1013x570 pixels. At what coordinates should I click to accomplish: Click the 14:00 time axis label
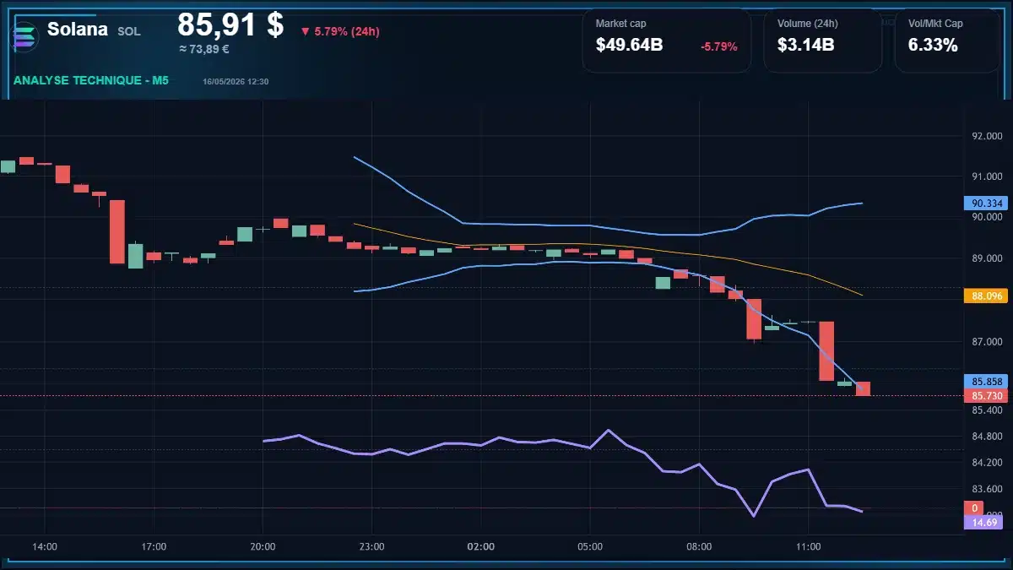point(45,547)
